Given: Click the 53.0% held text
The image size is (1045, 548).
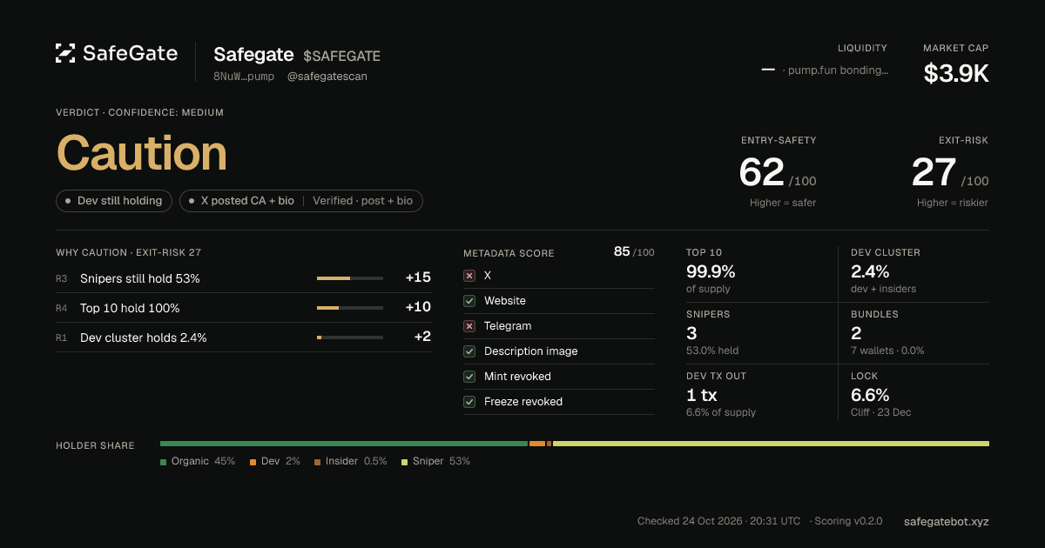Looking at the screenshot, I should (712, 351).
